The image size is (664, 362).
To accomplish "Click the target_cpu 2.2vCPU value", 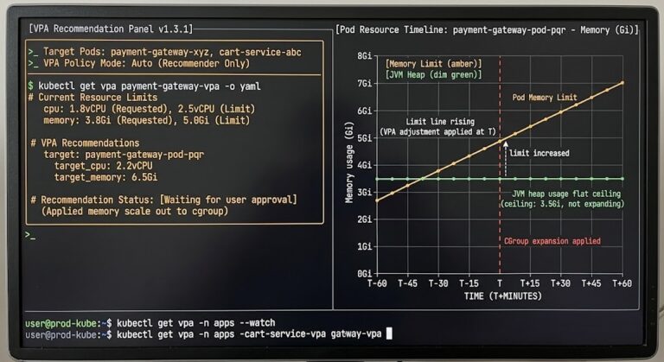I will click(104, 166).
